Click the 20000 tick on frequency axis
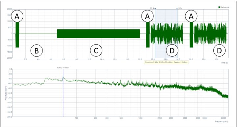The width and height of the screenshot is (237, 127). [x=223, y=118]
